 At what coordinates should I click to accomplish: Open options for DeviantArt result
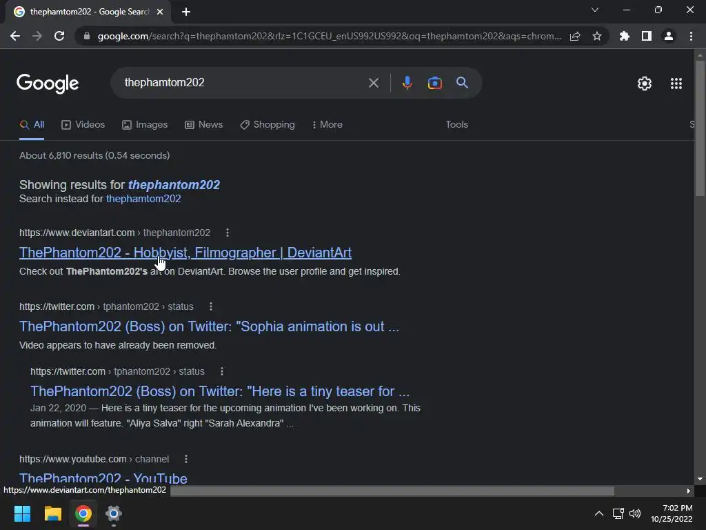click(228, 233)
